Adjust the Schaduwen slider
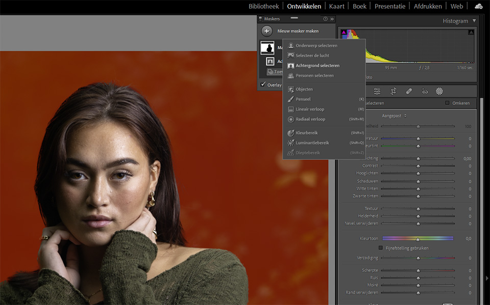The width and height of the screenshot is (490, 305). tap(418, 181)
